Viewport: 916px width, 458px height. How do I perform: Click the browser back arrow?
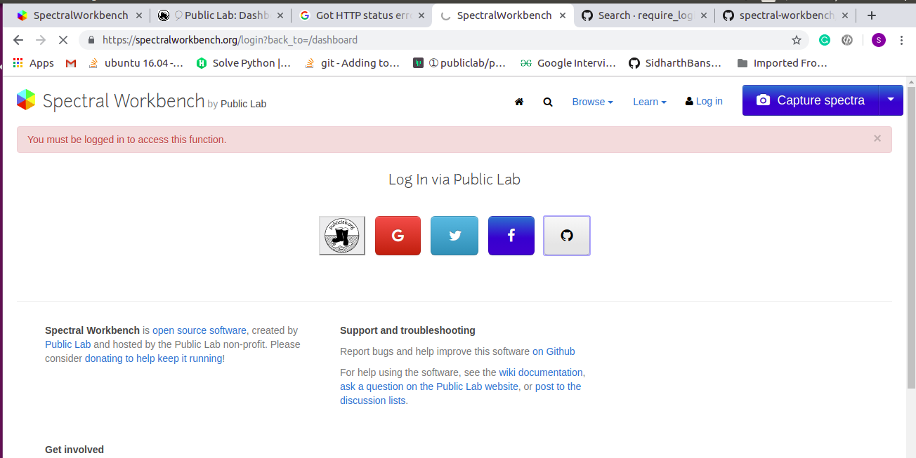pyautogui.click(x=18, y=40)
